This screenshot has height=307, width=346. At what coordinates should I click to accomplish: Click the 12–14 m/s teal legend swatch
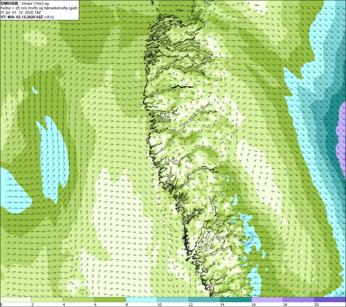[x=204, y=300]
